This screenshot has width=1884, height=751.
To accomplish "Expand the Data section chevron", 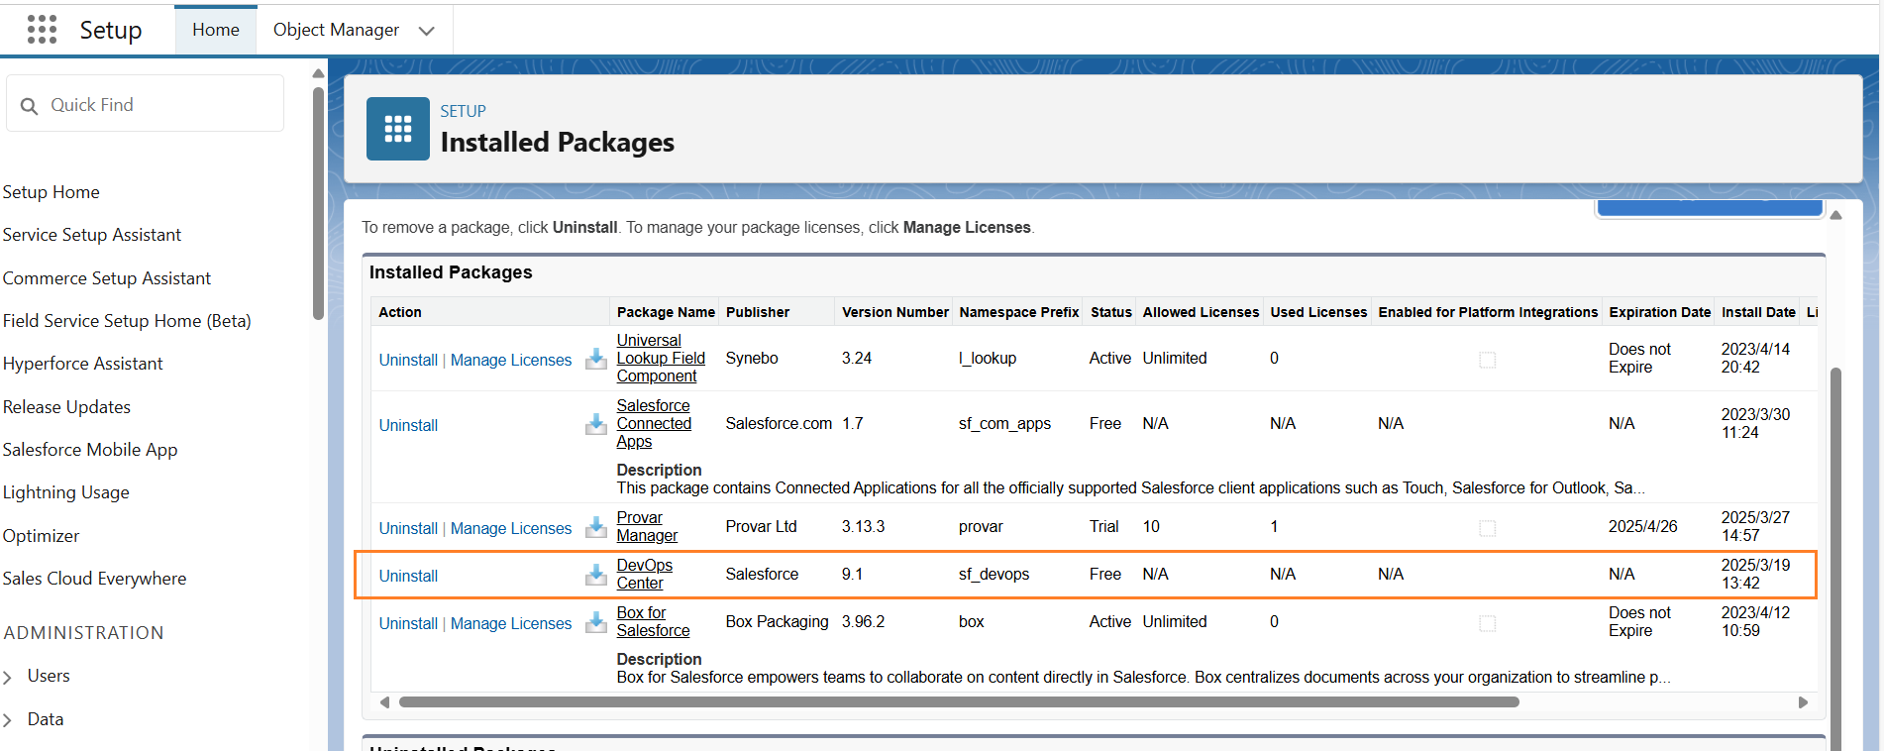I will point(8,720).
